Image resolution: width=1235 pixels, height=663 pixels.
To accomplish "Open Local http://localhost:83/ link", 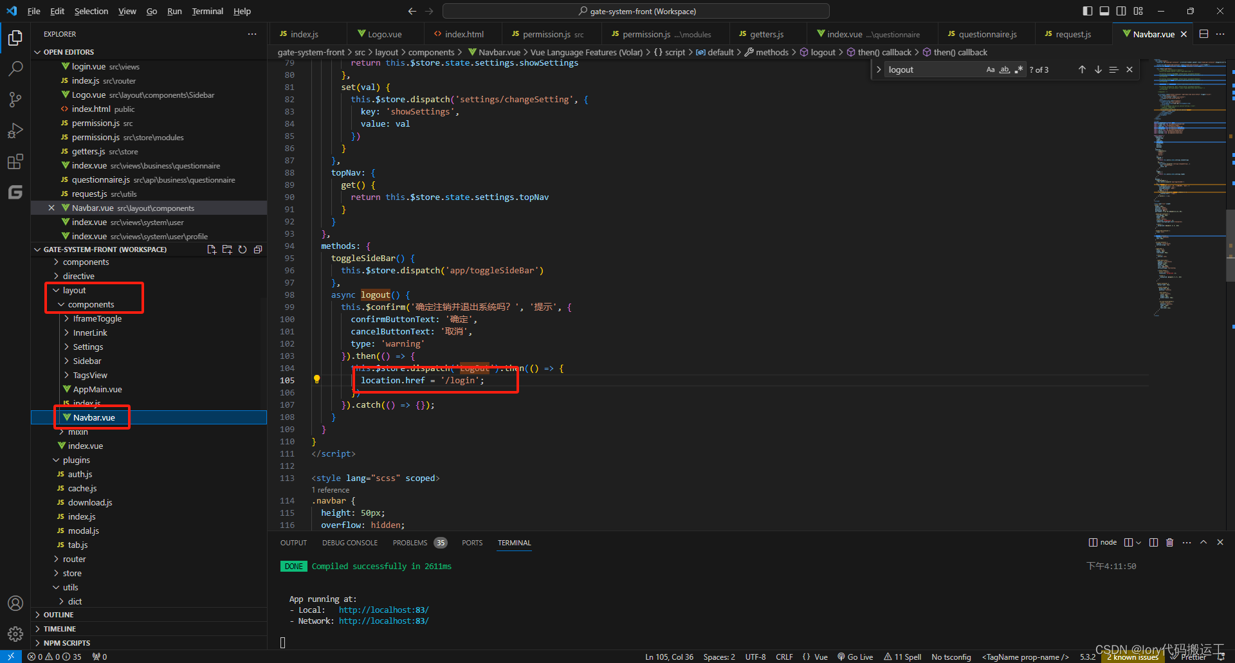I will click(383, 610).
